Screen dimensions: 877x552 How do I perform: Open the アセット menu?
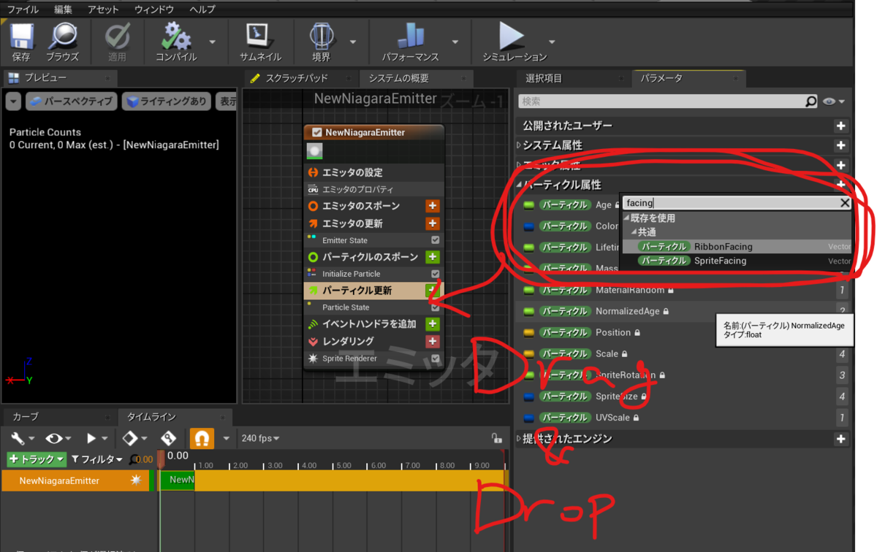pos(103,9)
